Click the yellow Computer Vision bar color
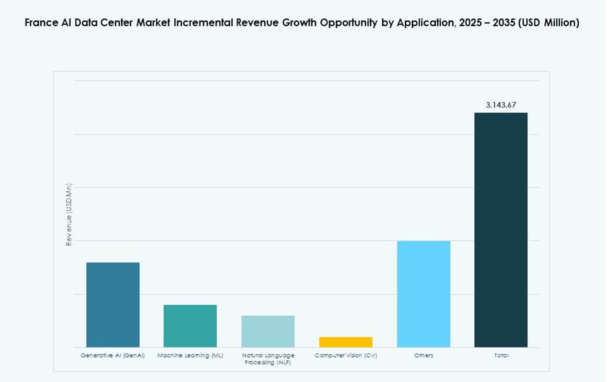The image size is (611, 382). (346, 340)
